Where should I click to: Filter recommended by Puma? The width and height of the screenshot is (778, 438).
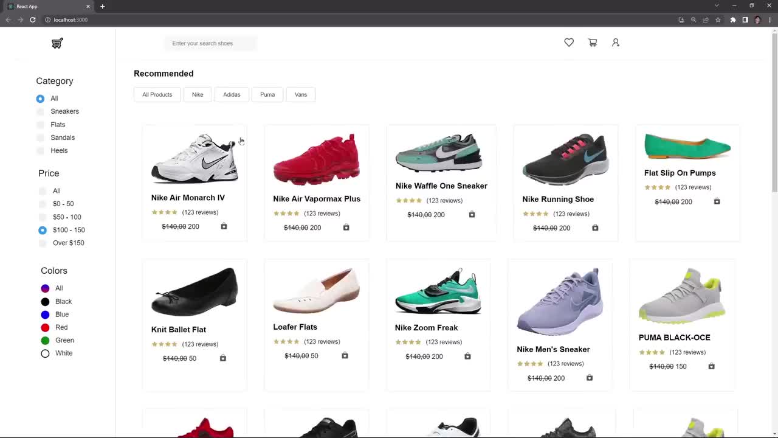click(267, 94)
